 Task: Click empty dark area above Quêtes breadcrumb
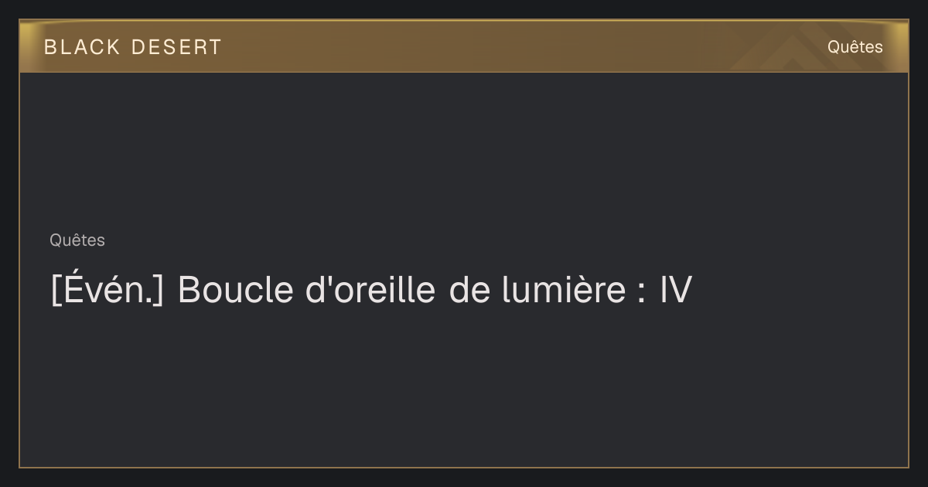tap(464, 151)
